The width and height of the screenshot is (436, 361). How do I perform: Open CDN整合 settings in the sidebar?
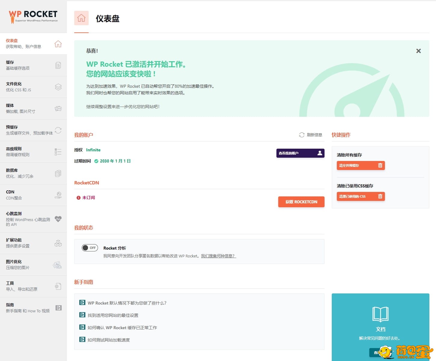pyautogui.click(x=33, y=195)
